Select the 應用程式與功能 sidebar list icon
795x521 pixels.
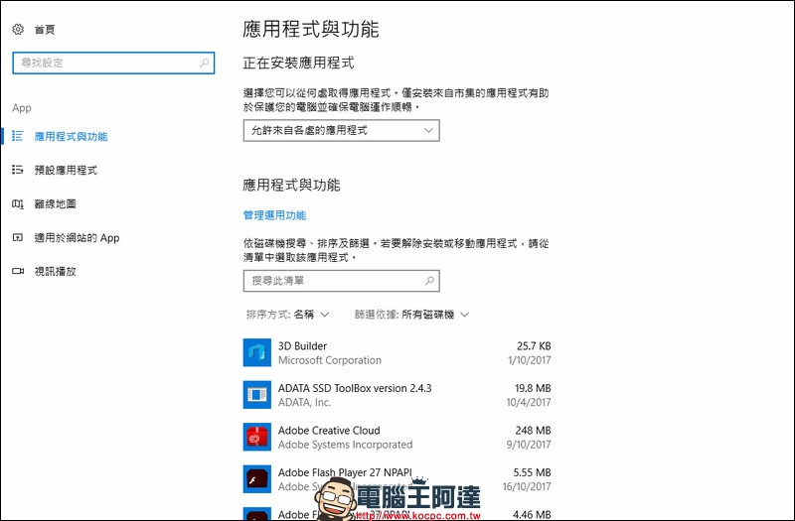coord(18,136)
